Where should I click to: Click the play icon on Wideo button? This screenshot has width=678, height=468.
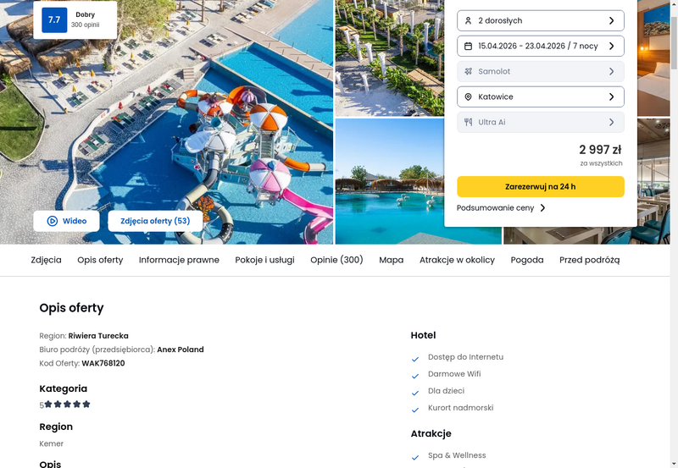click(53, 221)
